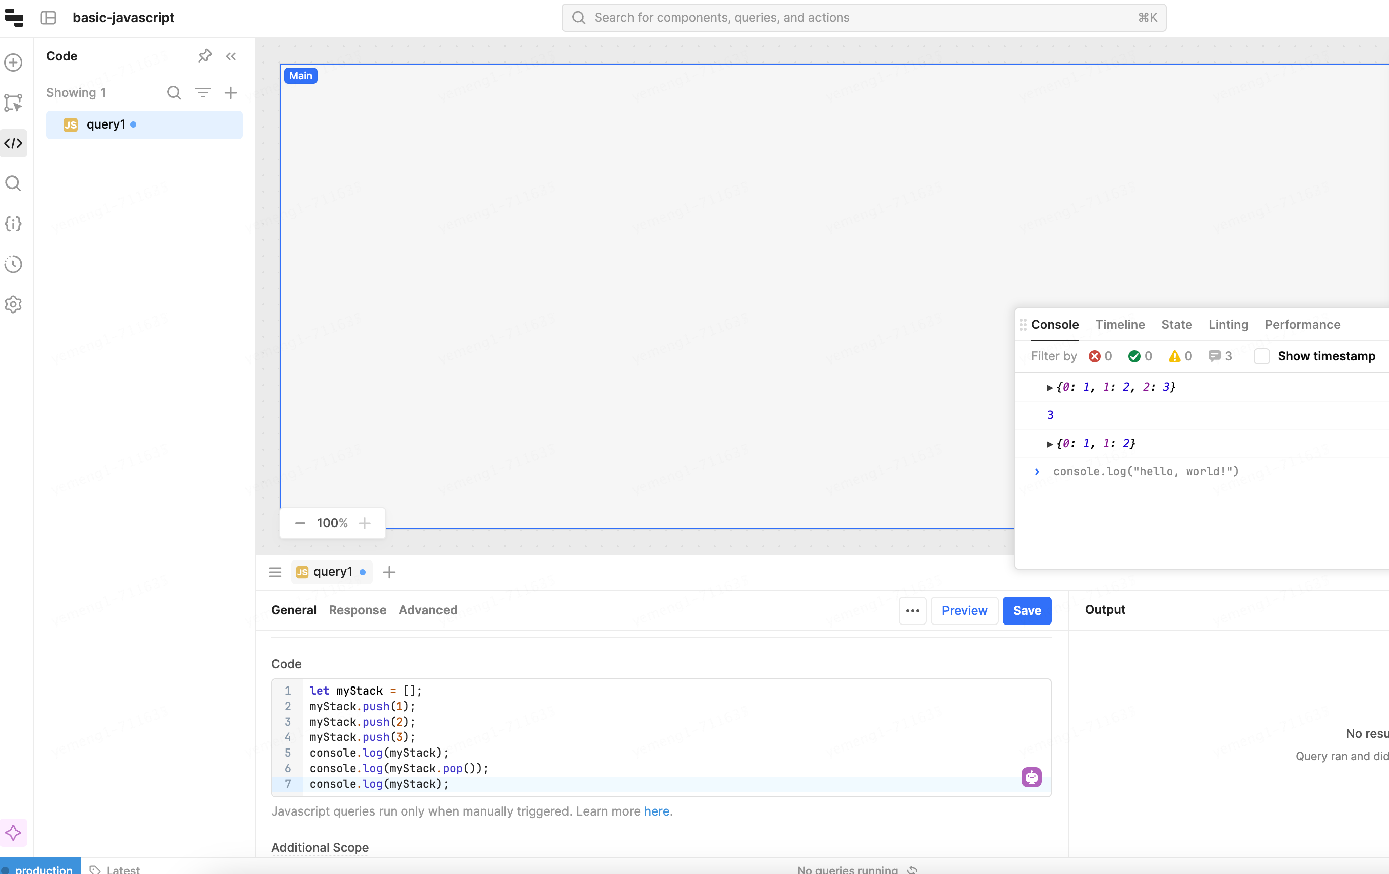The width and height of the screenshot is (1389, 874).
Task: Pin the Code panel
Action: point(205,56)
